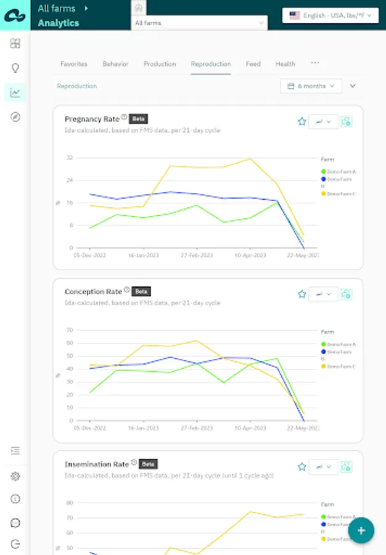Click 27-Feb-2023 label on Pregnancy Rate axis
The width and height of the screenshot is (386, 555).
pos(197,255)
